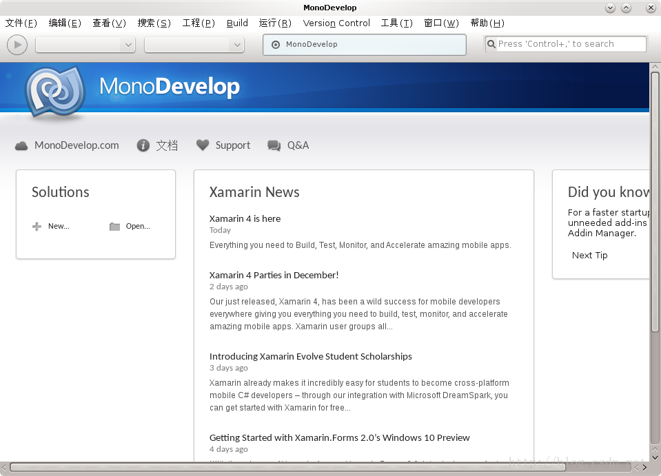The height and width of the screenshot is (476, 661).
Task: Click the plus icon for New solution
Action: [37, 227]
